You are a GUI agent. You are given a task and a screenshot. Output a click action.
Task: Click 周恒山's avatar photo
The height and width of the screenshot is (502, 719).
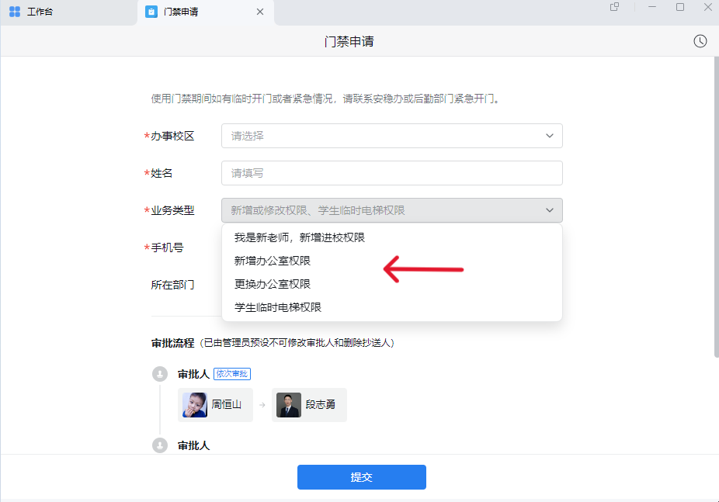[x=195, y=404]
